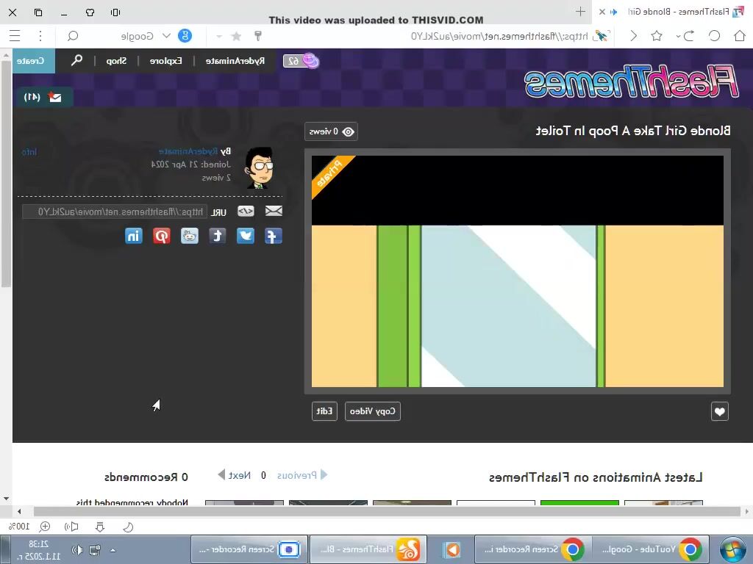
Task: Open the embed code icon
Action: click(x=246, y=211)
